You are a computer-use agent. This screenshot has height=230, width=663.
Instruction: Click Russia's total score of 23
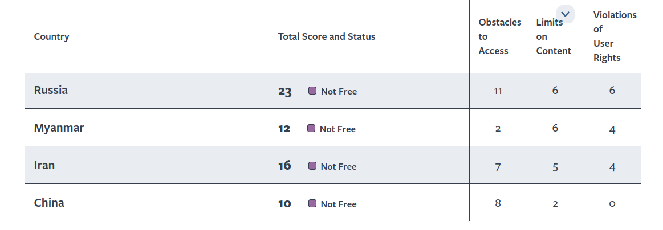(285, 91)
